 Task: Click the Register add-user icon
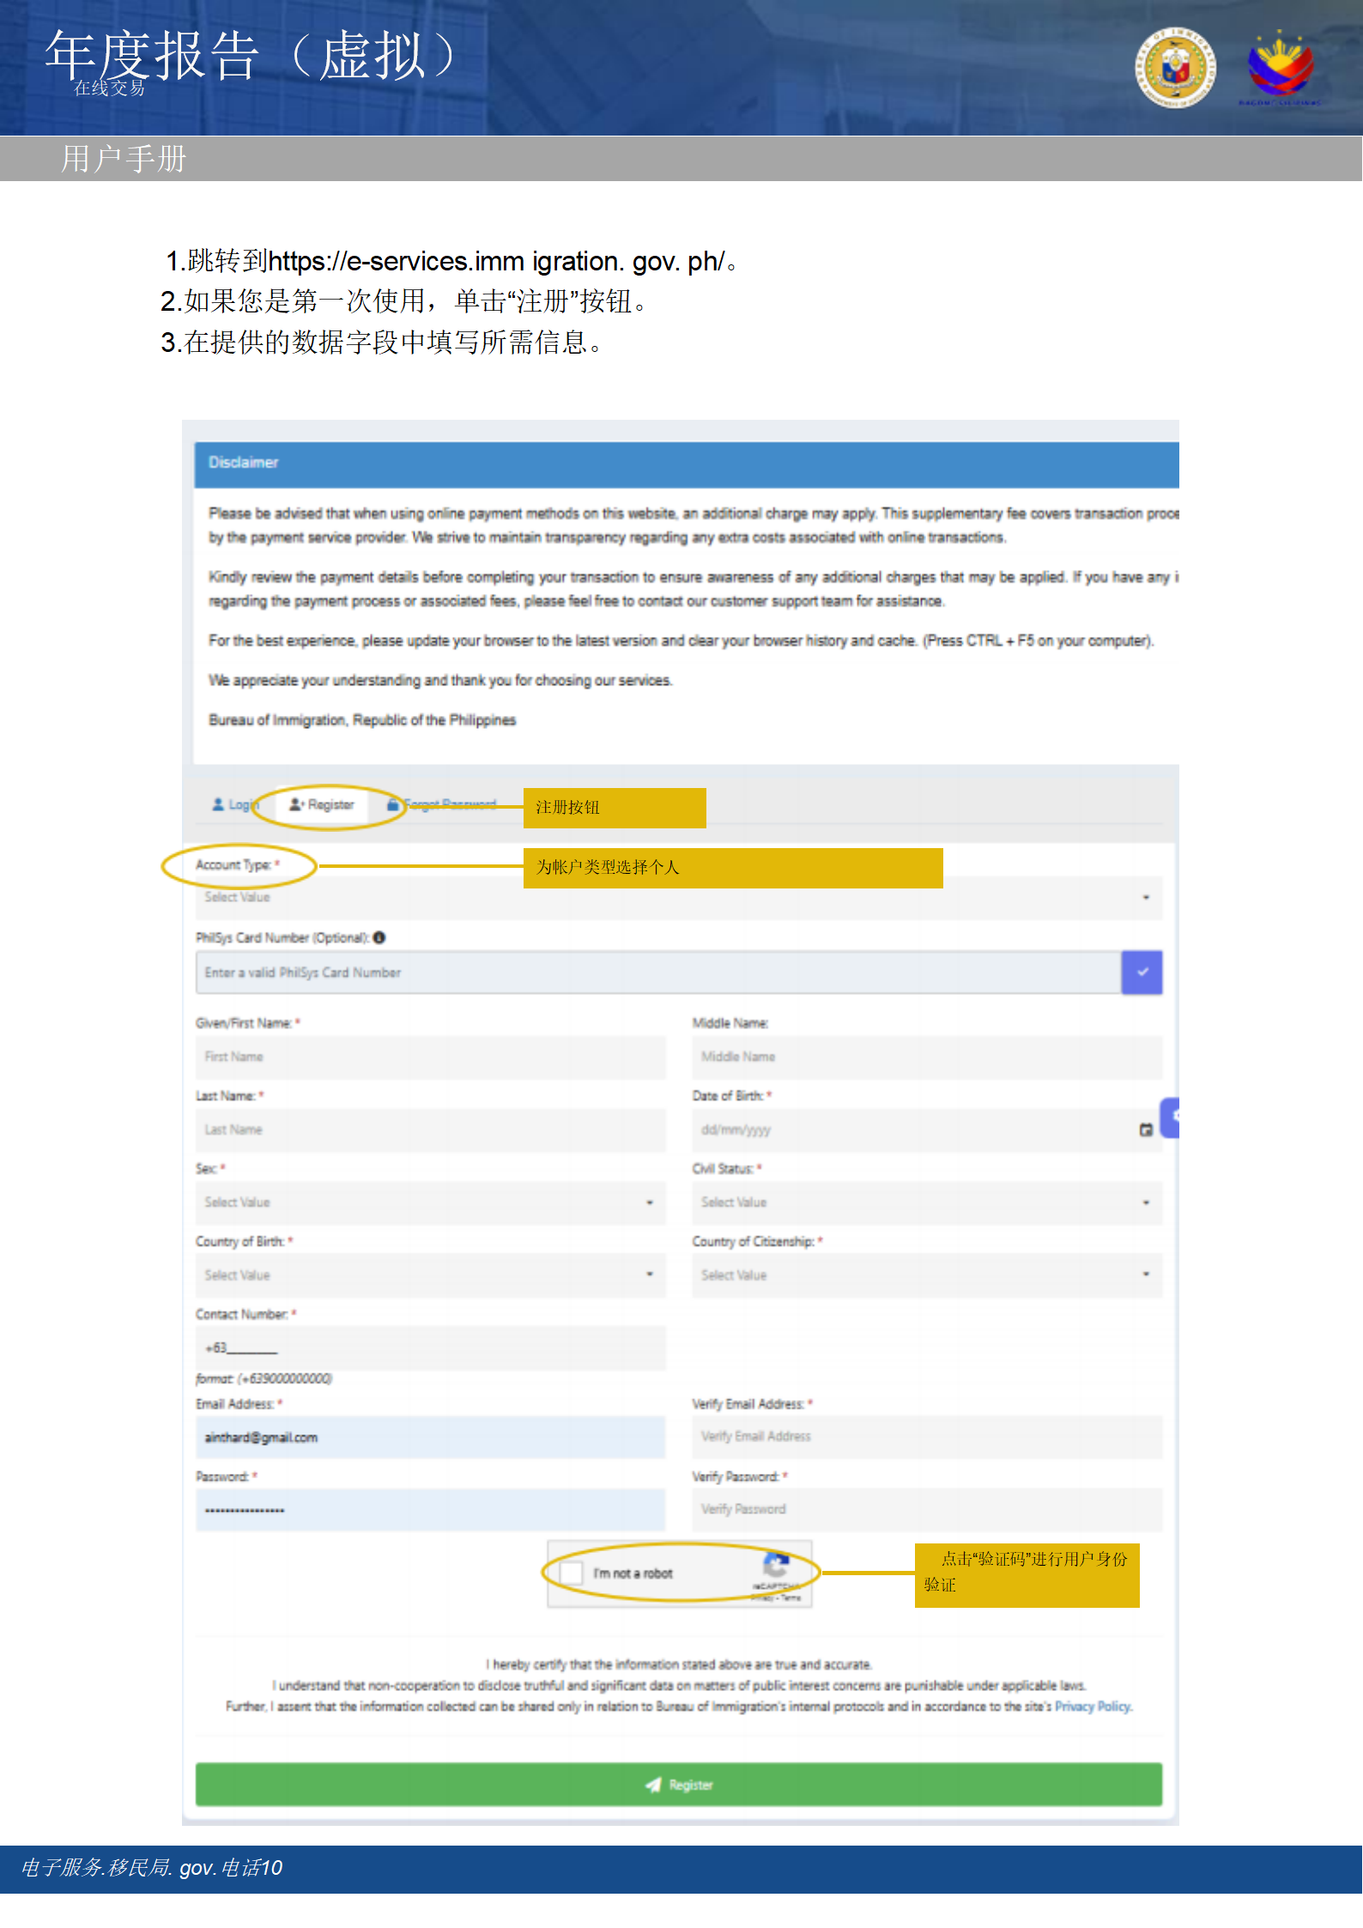(x=296, y=804)
